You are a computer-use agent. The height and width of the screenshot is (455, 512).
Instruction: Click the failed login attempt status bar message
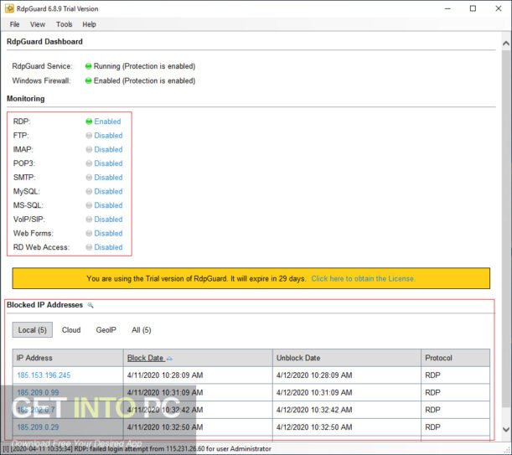(x=137, y=449)
